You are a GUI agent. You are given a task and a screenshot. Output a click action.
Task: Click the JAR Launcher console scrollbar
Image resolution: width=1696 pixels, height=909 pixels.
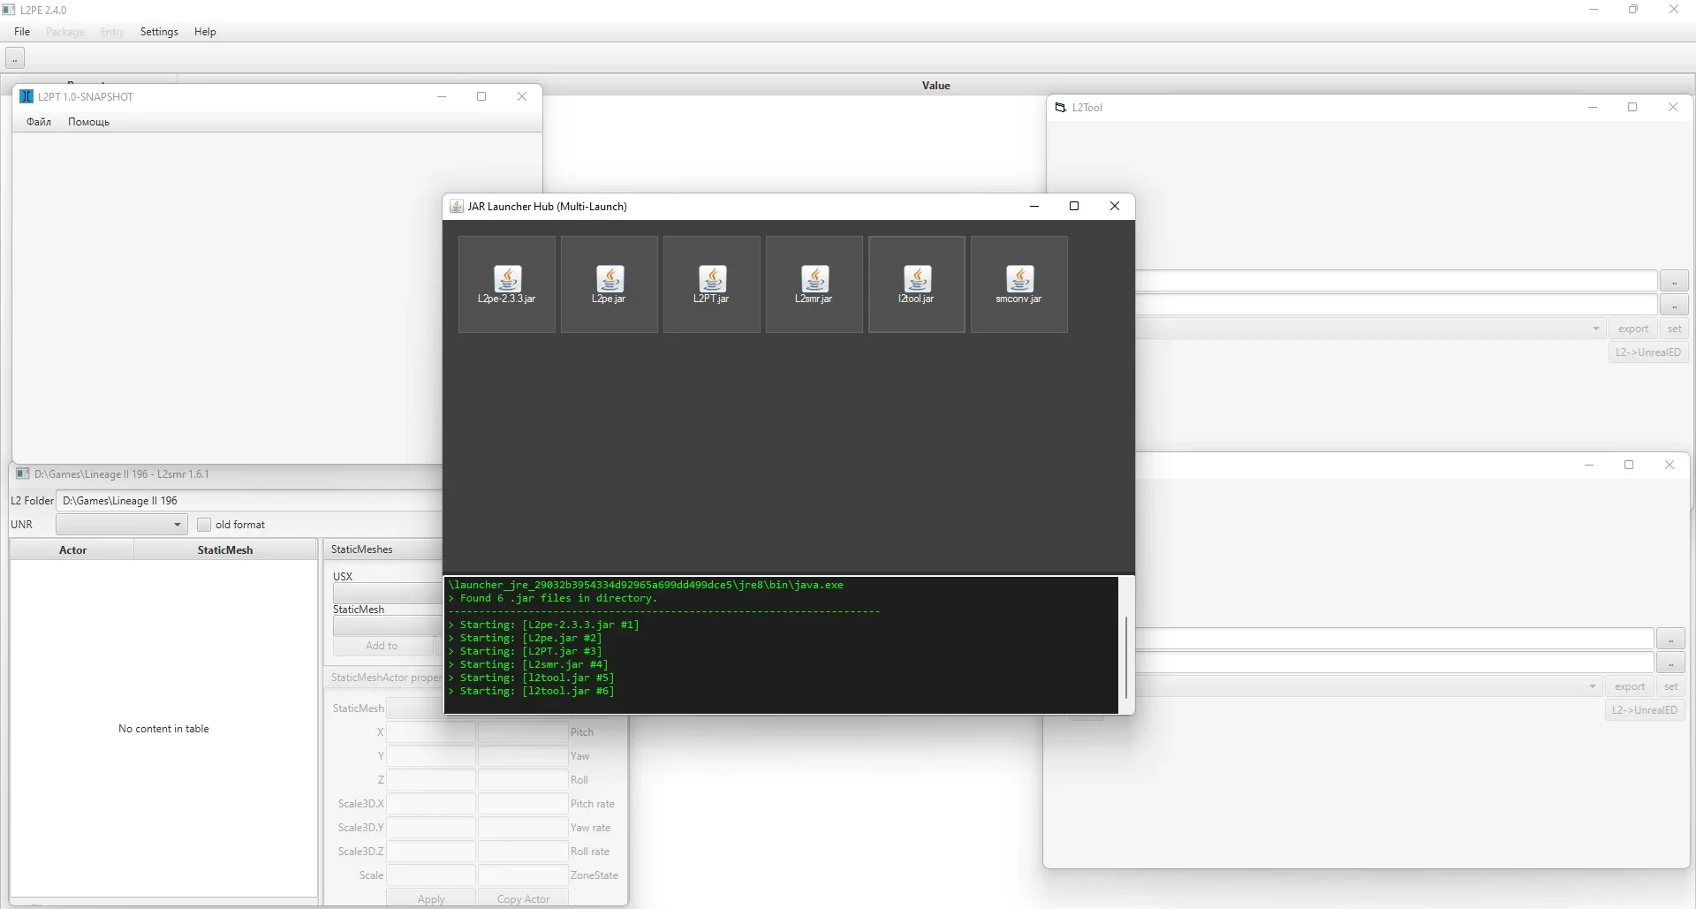tap(1126, 658)
